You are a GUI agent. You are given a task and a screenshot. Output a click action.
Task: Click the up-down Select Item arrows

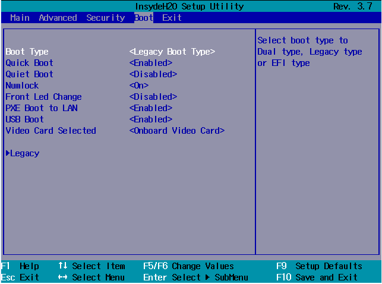point(63,266)
